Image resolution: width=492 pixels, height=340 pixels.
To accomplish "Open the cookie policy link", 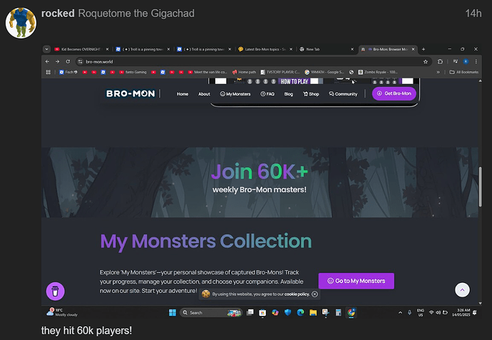I will 297,294.
